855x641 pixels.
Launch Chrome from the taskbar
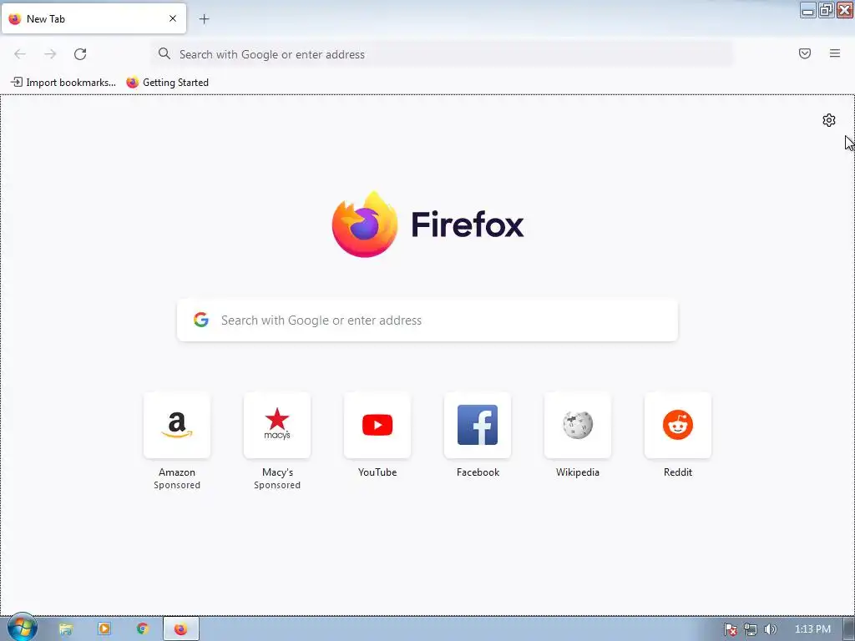142,629
